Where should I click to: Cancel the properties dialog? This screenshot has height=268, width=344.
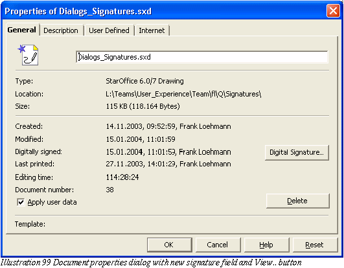tap(218, 245)
